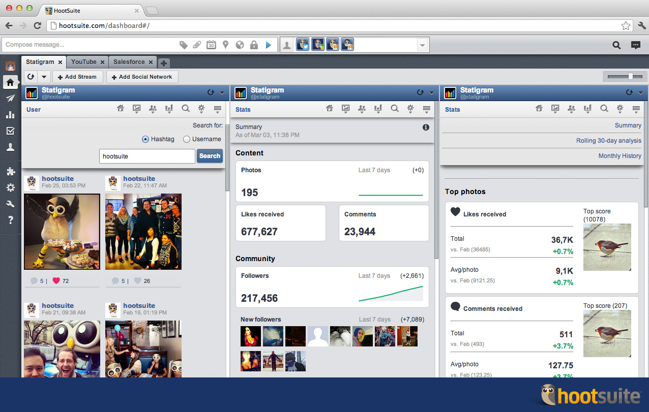Switch to the YouTube tab
This screenshot has width=649, height=412.
(83, 62)
